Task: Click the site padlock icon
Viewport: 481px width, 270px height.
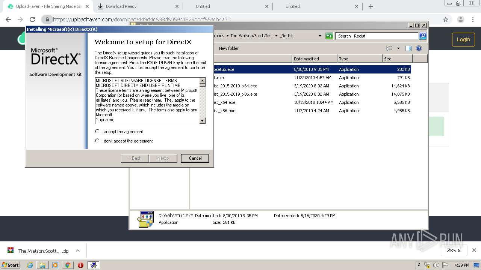Action: (47, 19)
